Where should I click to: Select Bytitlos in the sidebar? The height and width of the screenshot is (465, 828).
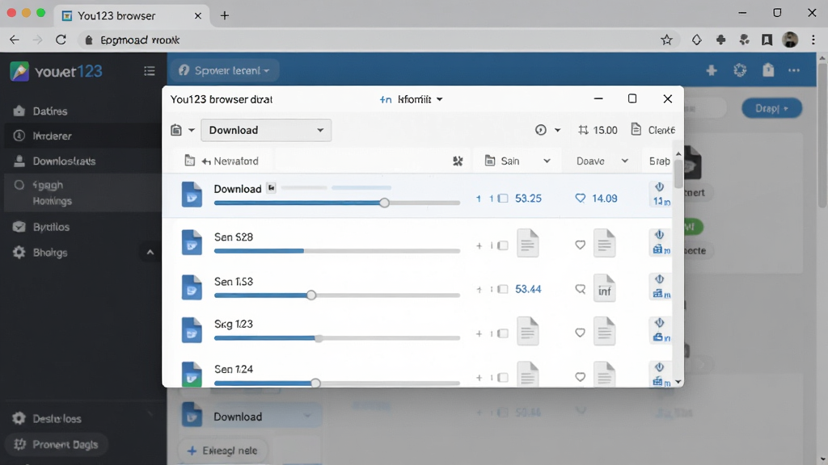coord(51,227)
